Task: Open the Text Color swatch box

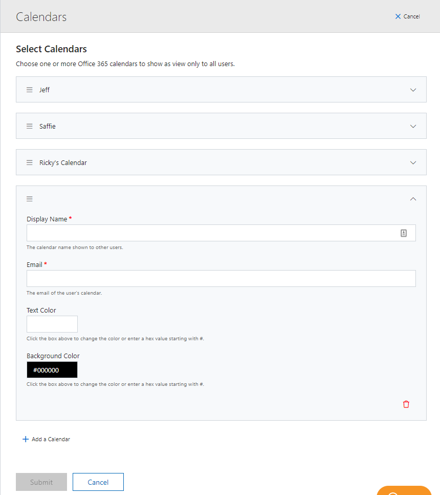Action: point(52,324)
